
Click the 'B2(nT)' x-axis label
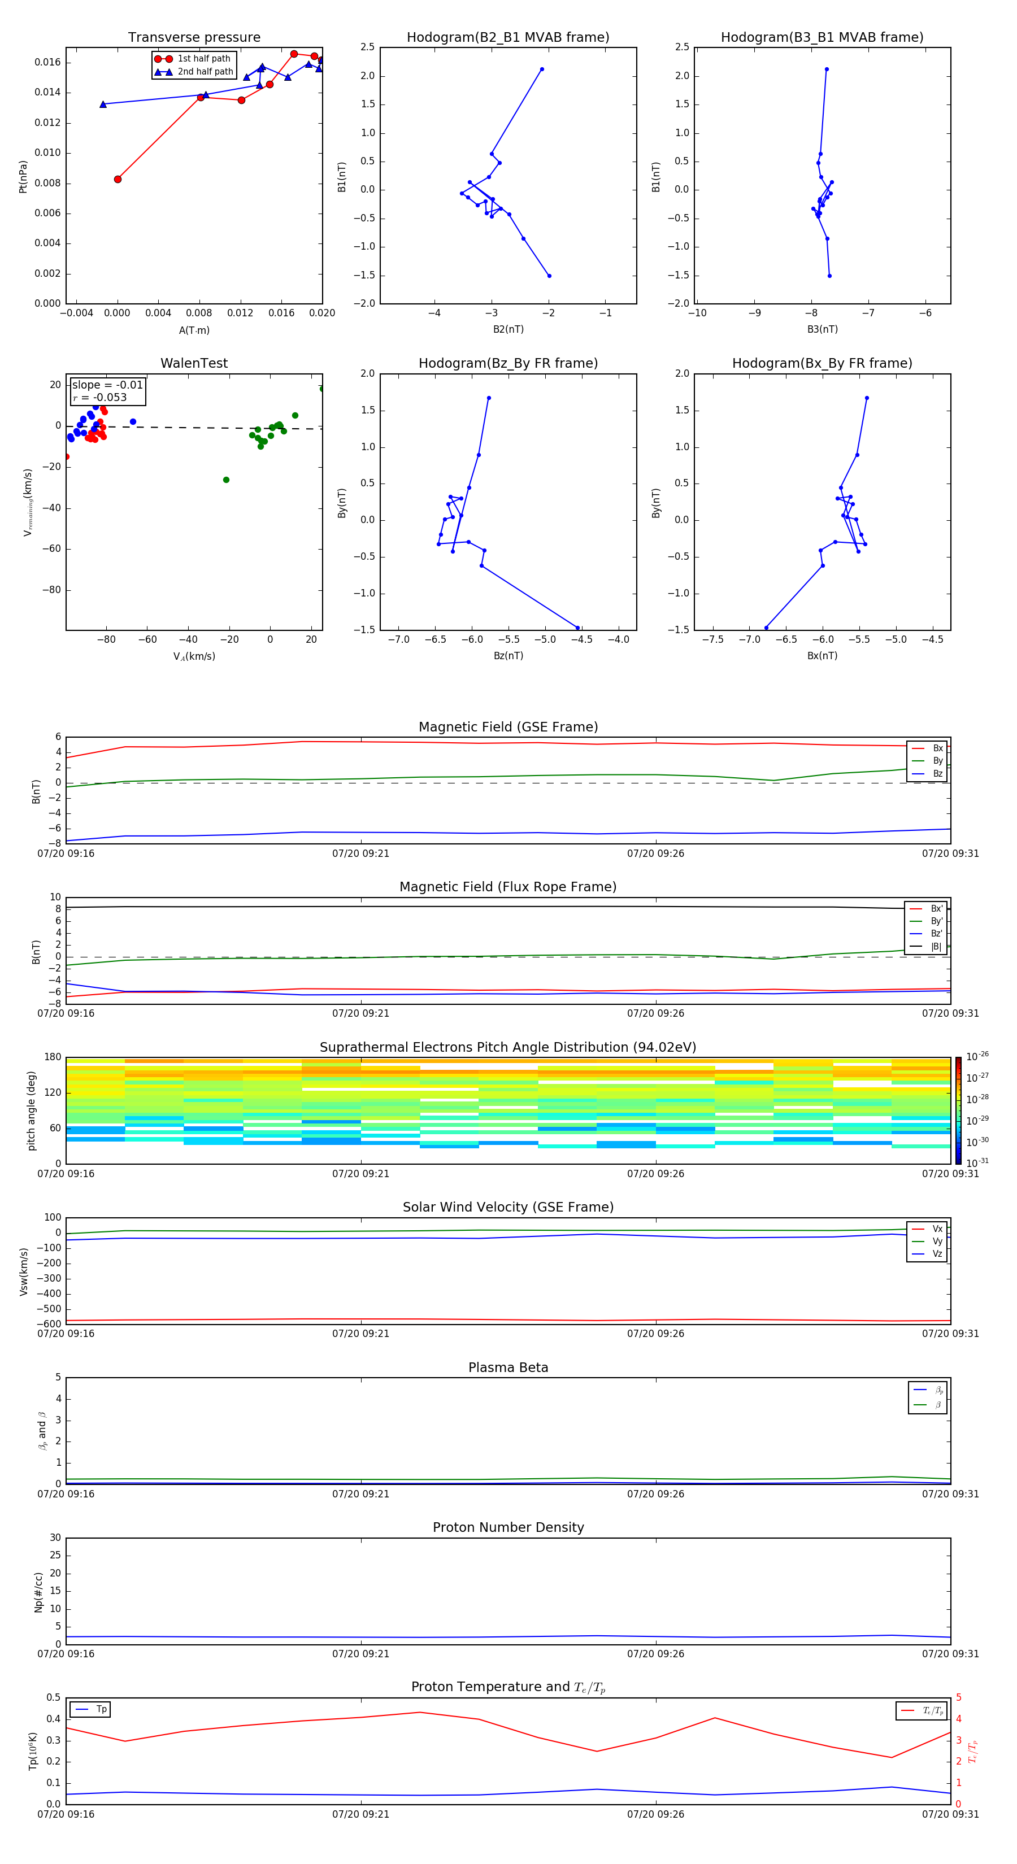[508, 329]
